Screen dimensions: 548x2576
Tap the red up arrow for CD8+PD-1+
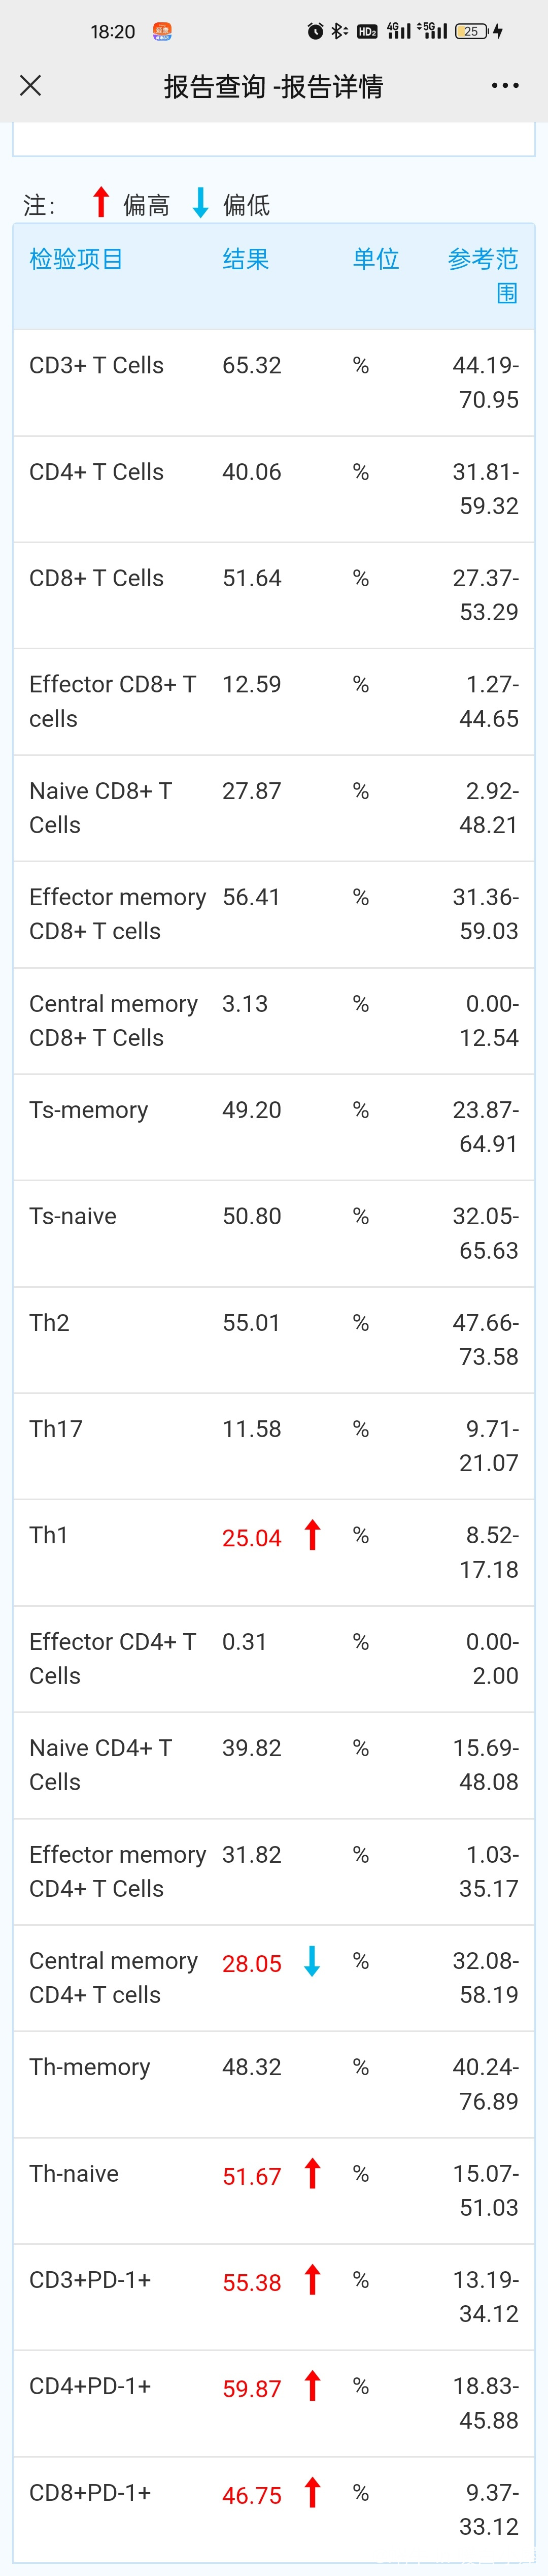point(313,2493)
